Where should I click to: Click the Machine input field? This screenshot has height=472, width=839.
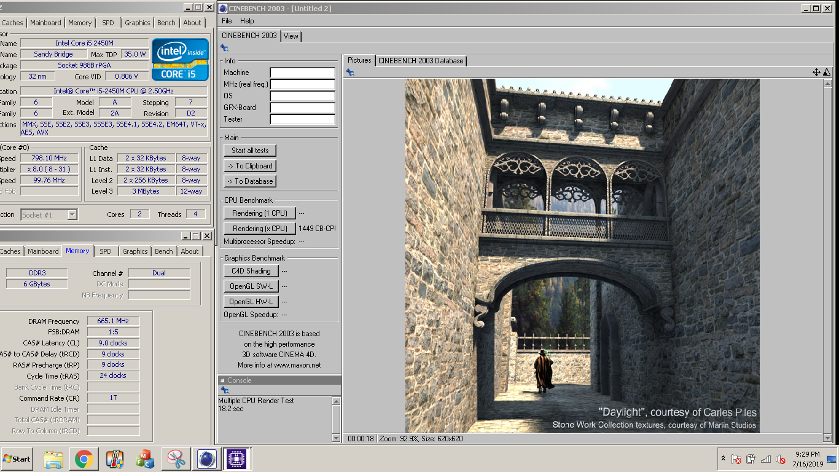303,73
